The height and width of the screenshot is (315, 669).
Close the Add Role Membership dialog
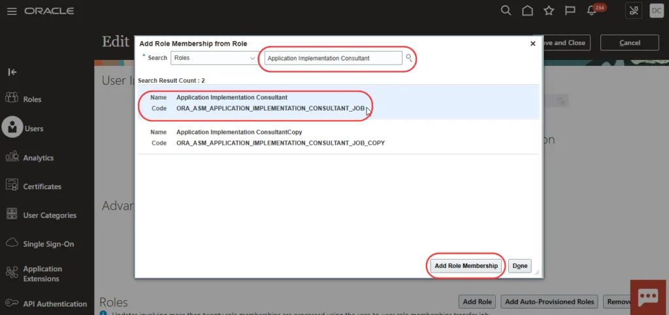click(x=532, y=44)
